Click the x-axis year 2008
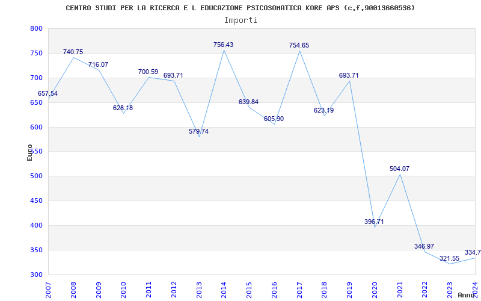The image size is (481, 301). point(73,290)
